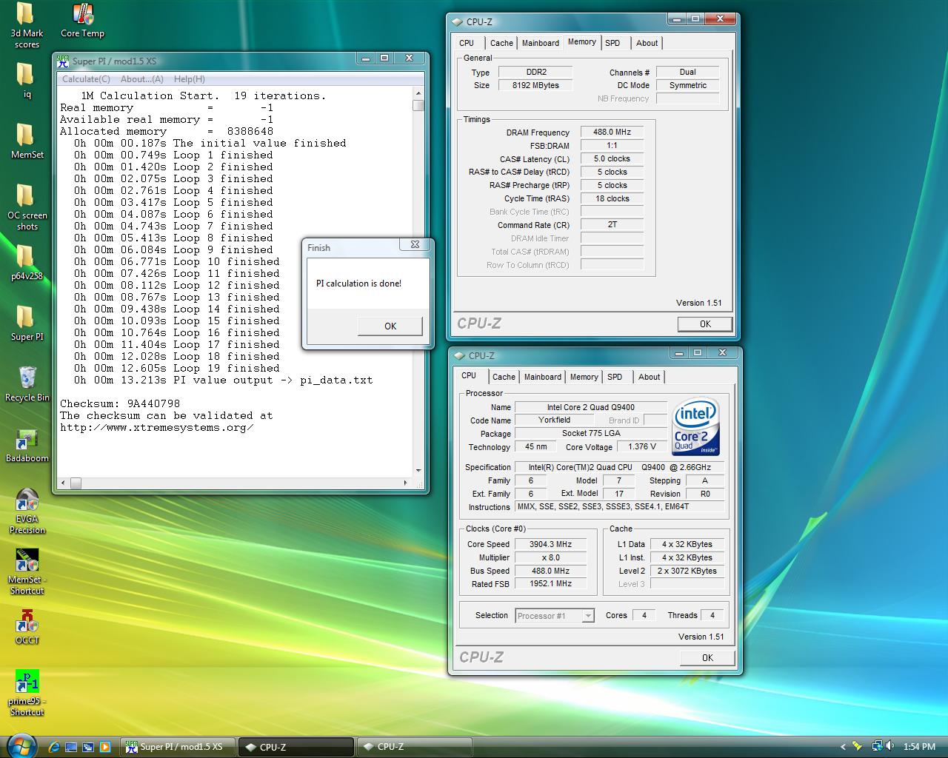The width and height of the screenshot is (948, 758).
Task: Launch the OCCT desktop icon
Action: 27,626
